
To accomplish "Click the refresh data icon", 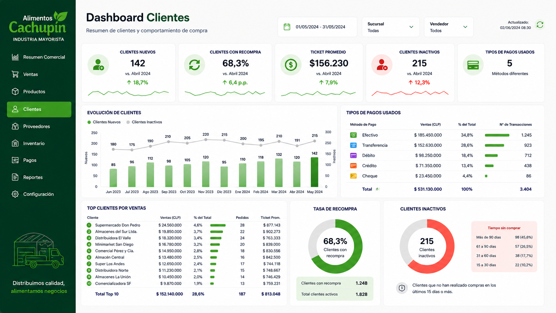I will click(540, 25).
